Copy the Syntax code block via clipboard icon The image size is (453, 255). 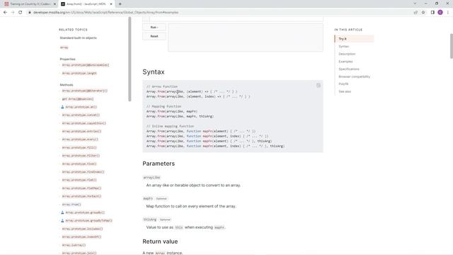[319, 86]
